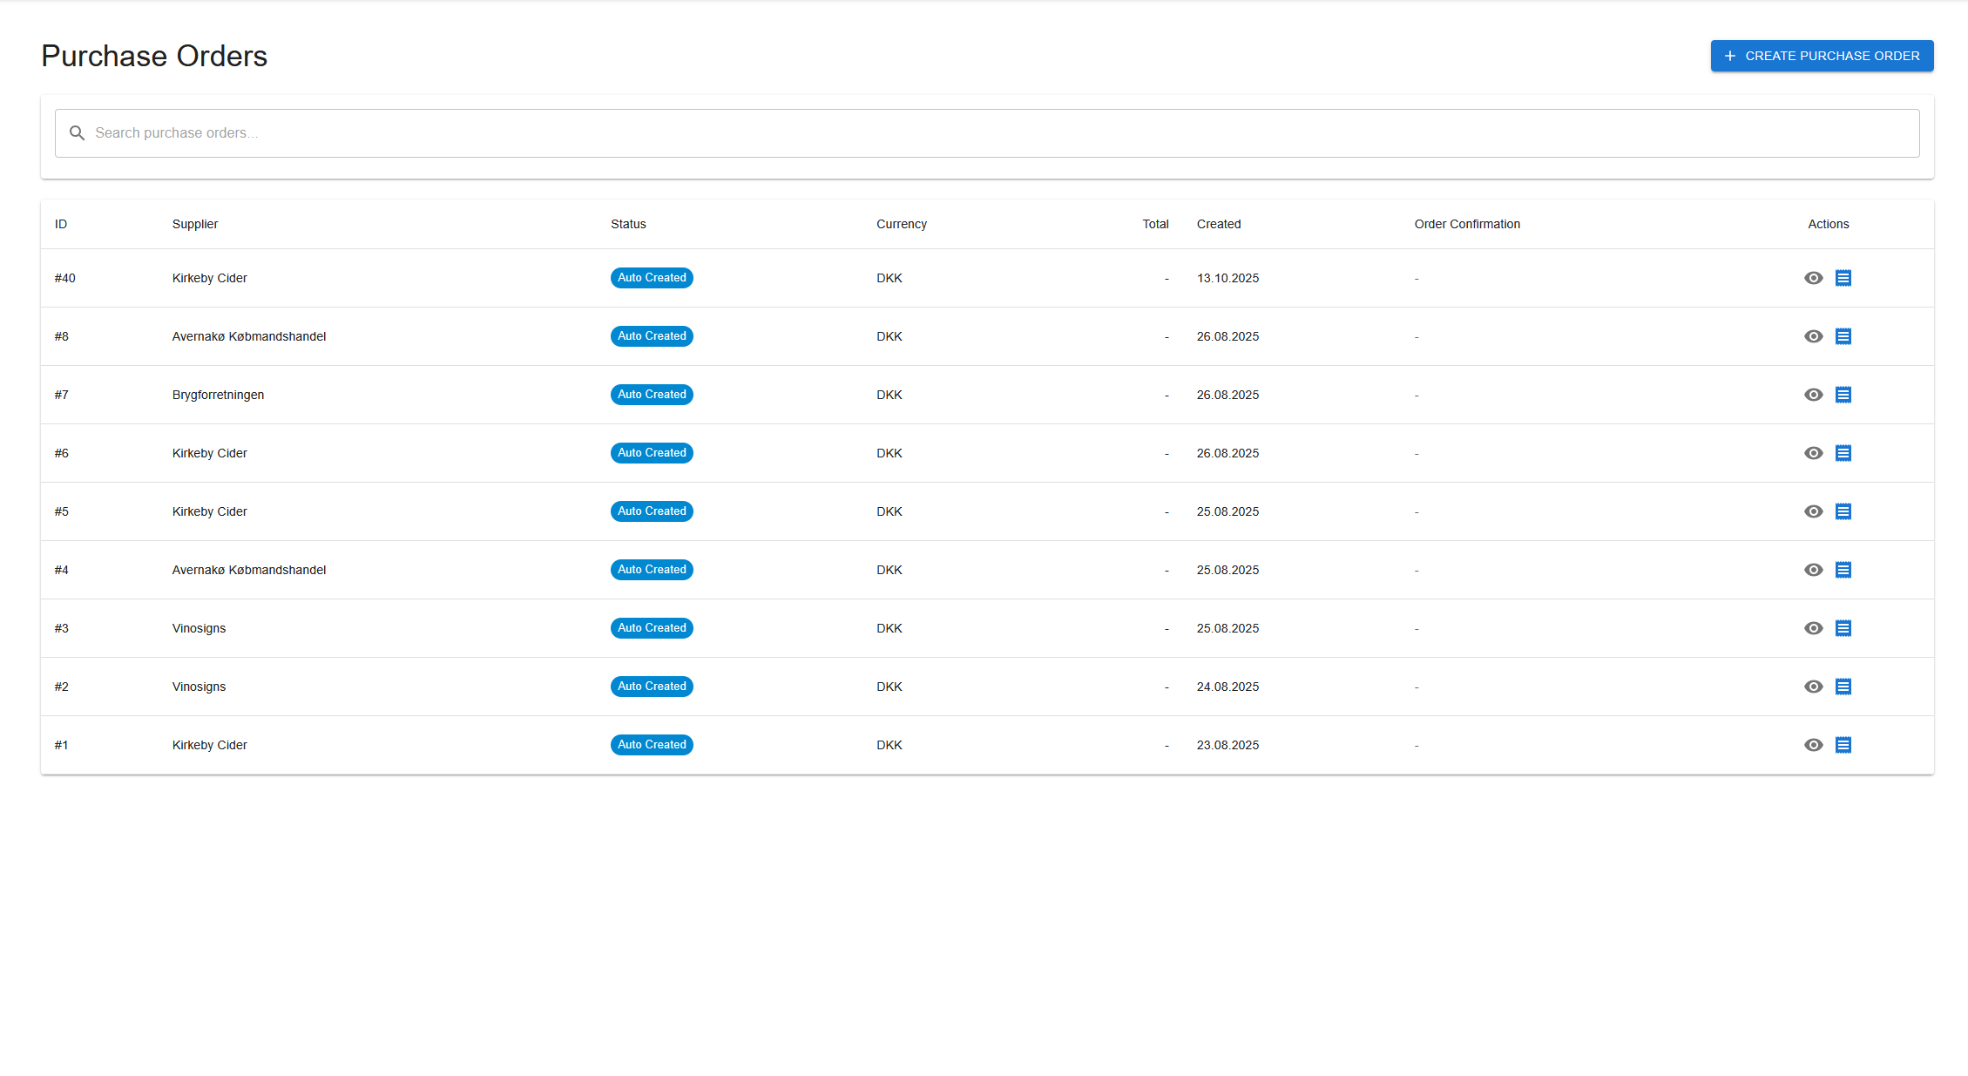This screenshot has height=1076, width=1968.
Task: Click the receipt icon on Vinosigns order #3
Action: (1843, 627)
